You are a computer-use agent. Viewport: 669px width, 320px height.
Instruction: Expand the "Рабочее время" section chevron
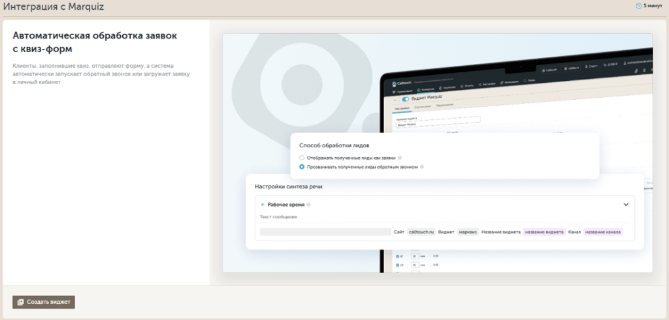[626, 205]
